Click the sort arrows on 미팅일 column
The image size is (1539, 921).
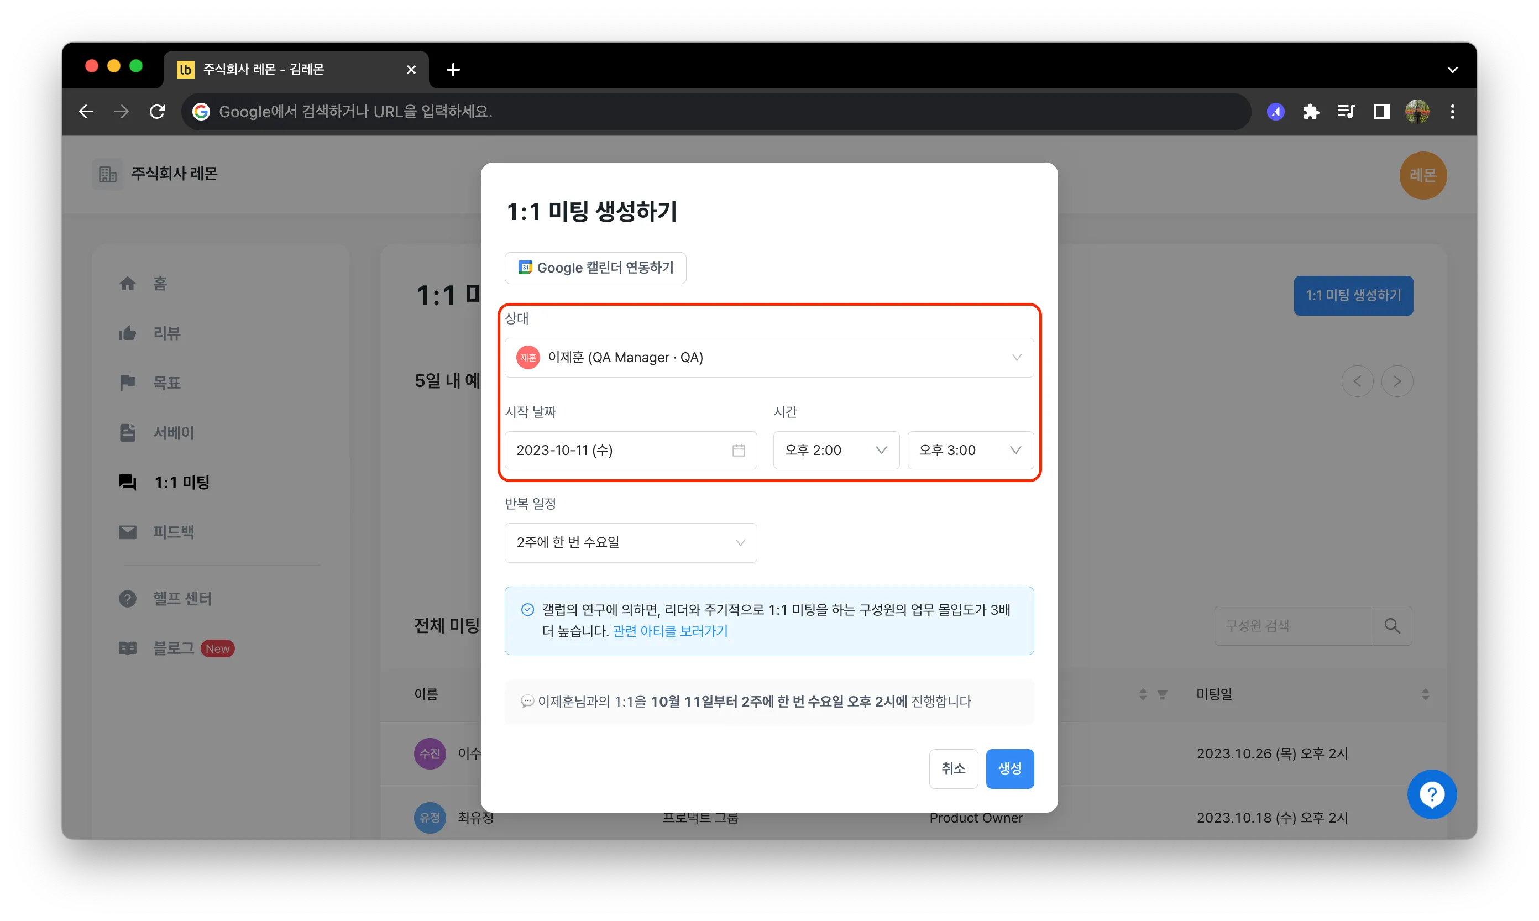pyautogui.click(x=1425, y=694)
